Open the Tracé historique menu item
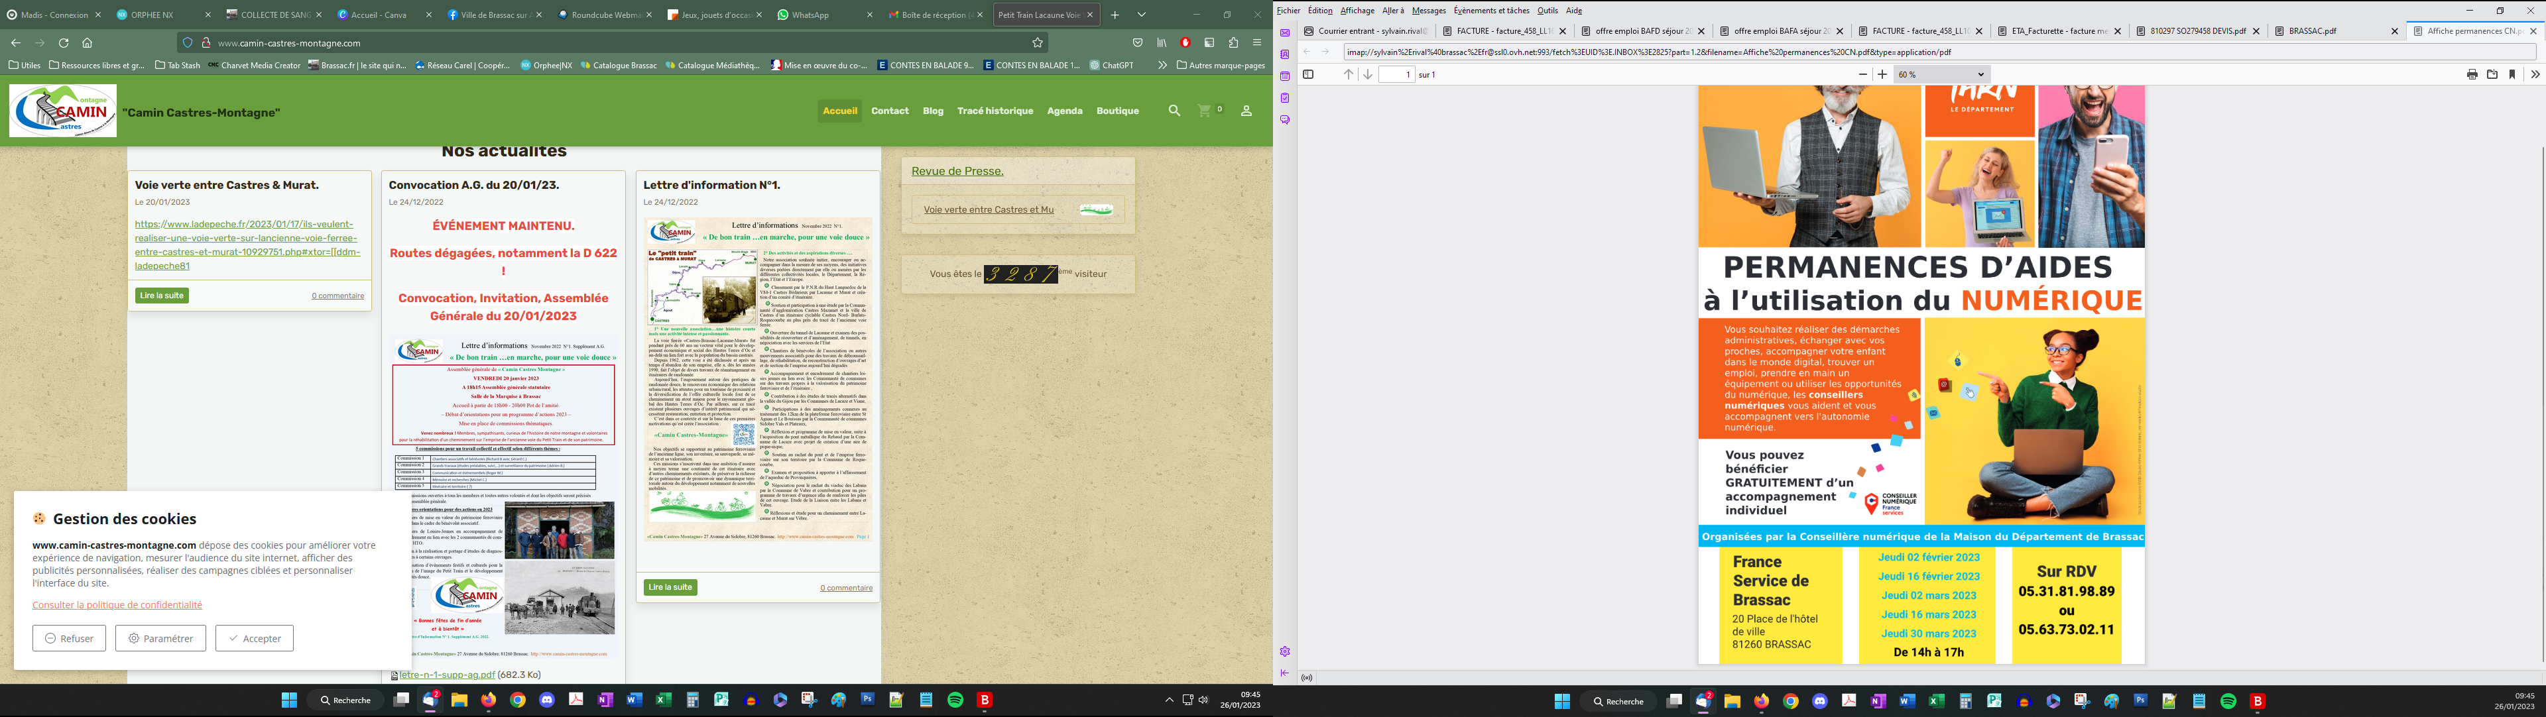 pyautogui.click(x=995, y=111)
